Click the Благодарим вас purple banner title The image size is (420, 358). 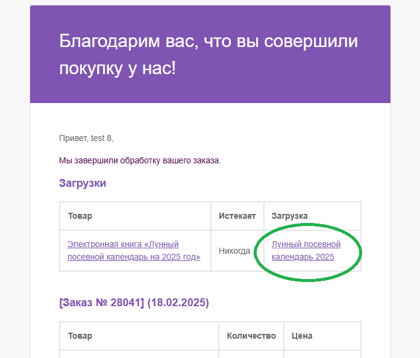[x=208, y=54]
